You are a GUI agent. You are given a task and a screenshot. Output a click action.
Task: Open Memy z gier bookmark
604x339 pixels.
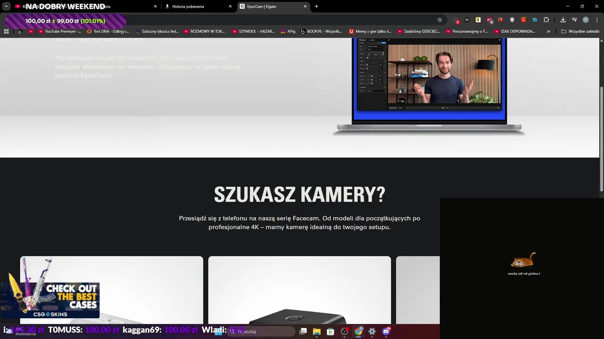(370, 32)
